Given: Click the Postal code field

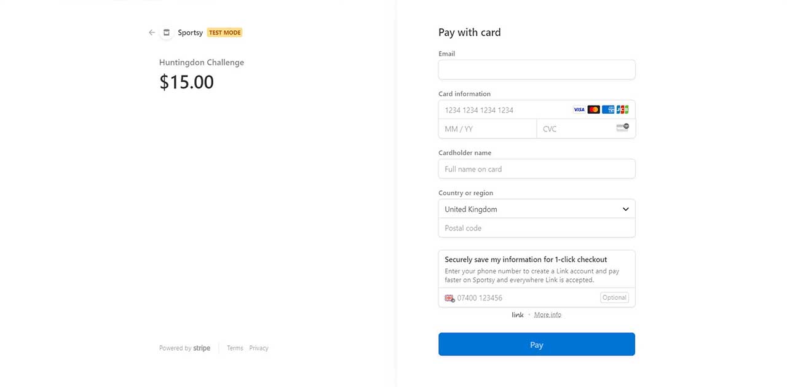Looking at the screenshot, I should [537, 228].
